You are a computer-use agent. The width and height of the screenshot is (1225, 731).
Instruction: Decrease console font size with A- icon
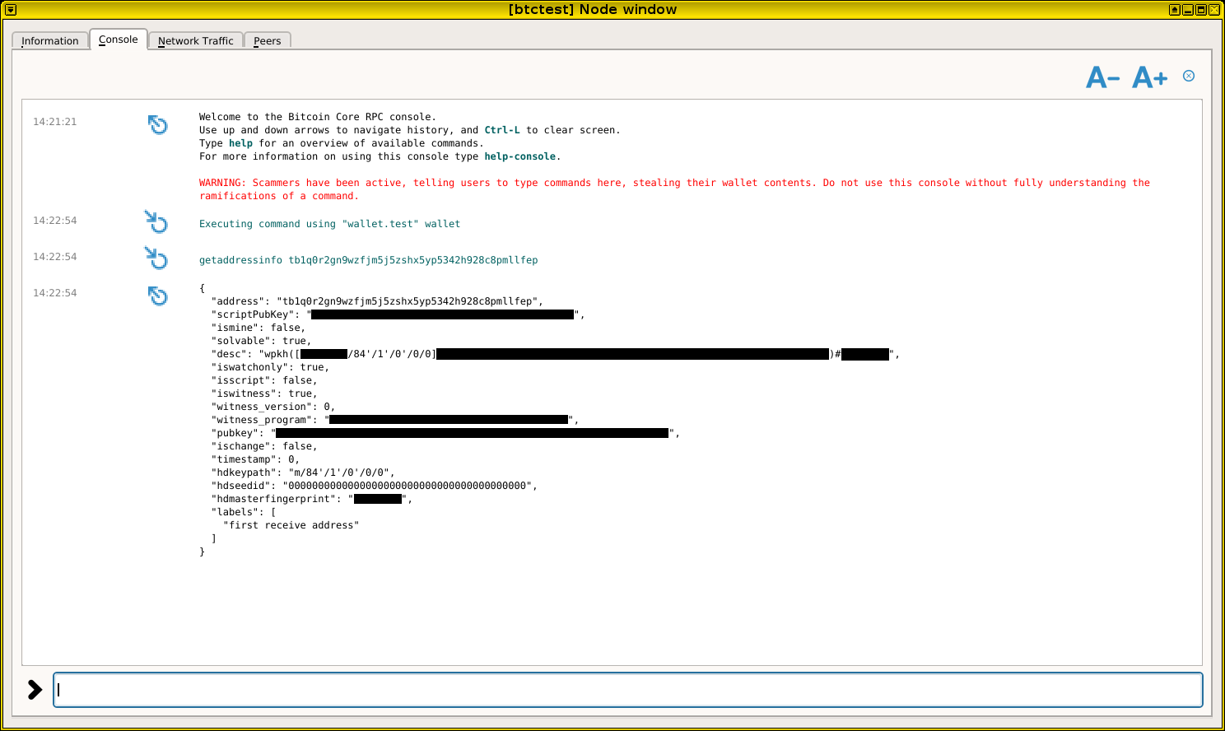tap(1102, 77)
